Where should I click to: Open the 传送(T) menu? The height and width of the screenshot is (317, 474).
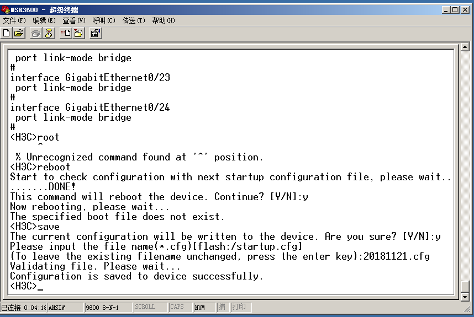[134, 20]
